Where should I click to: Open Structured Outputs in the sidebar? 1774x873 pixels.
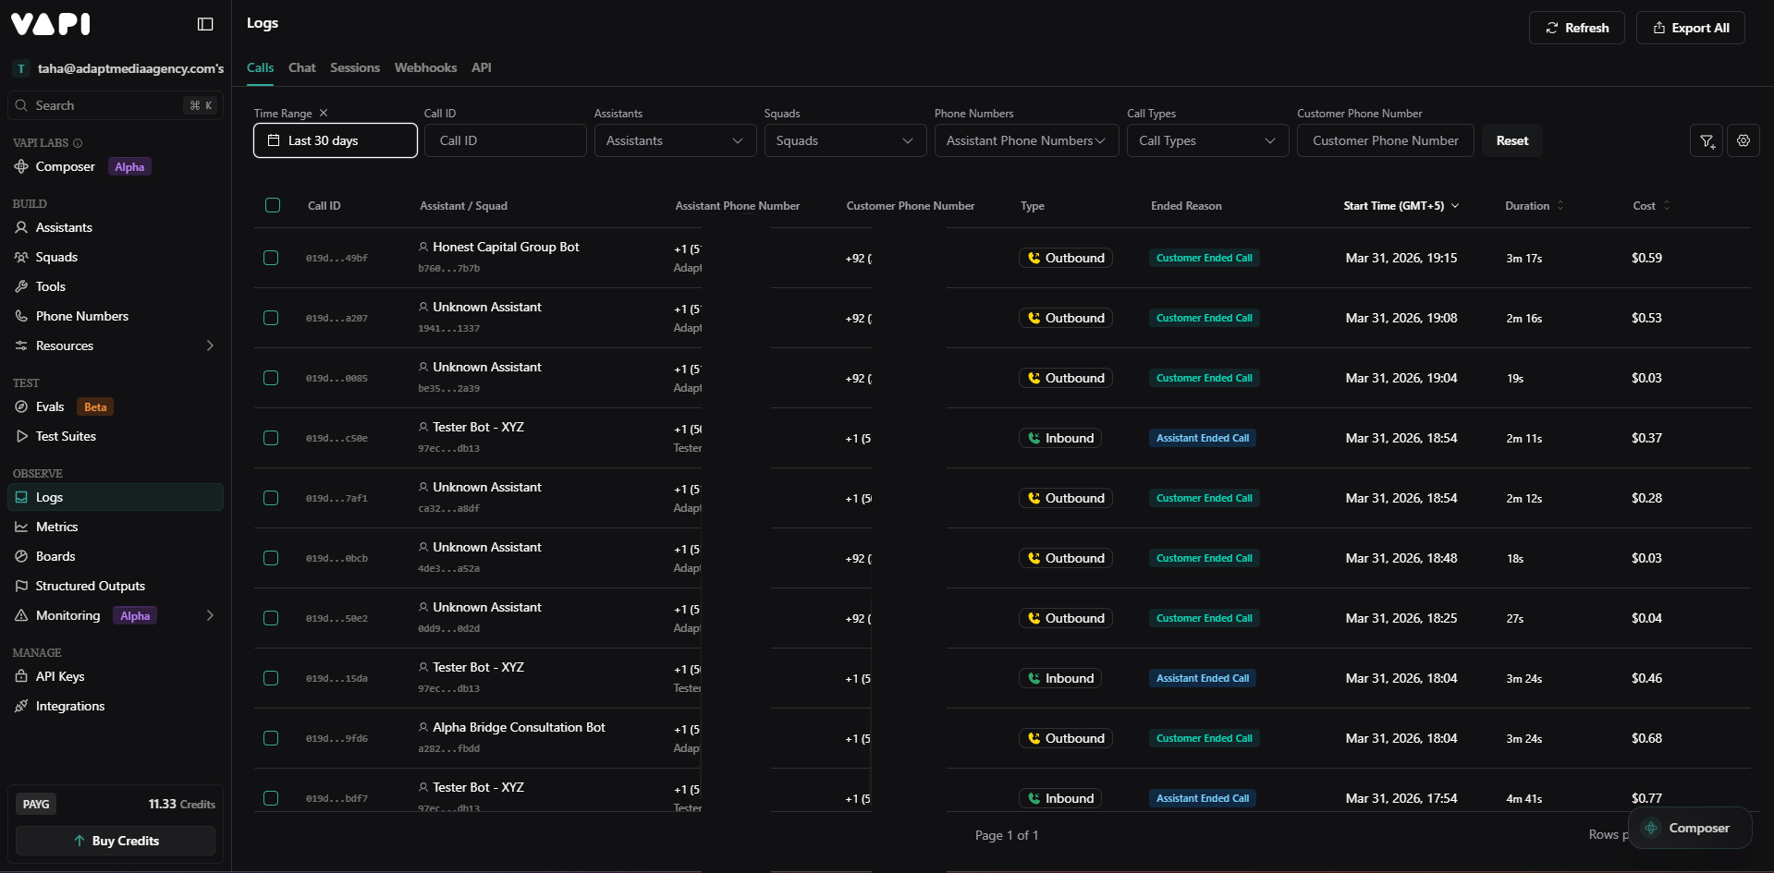[90, 586]
